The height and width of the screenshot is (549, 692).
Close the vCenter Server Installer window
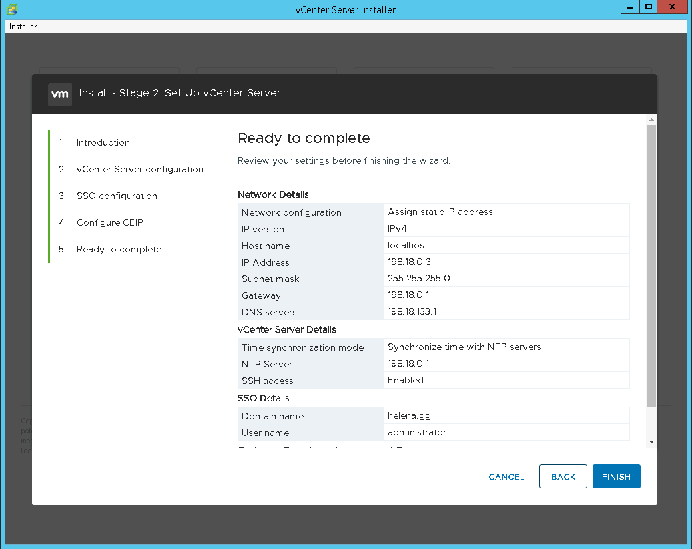tap(673, 7)
